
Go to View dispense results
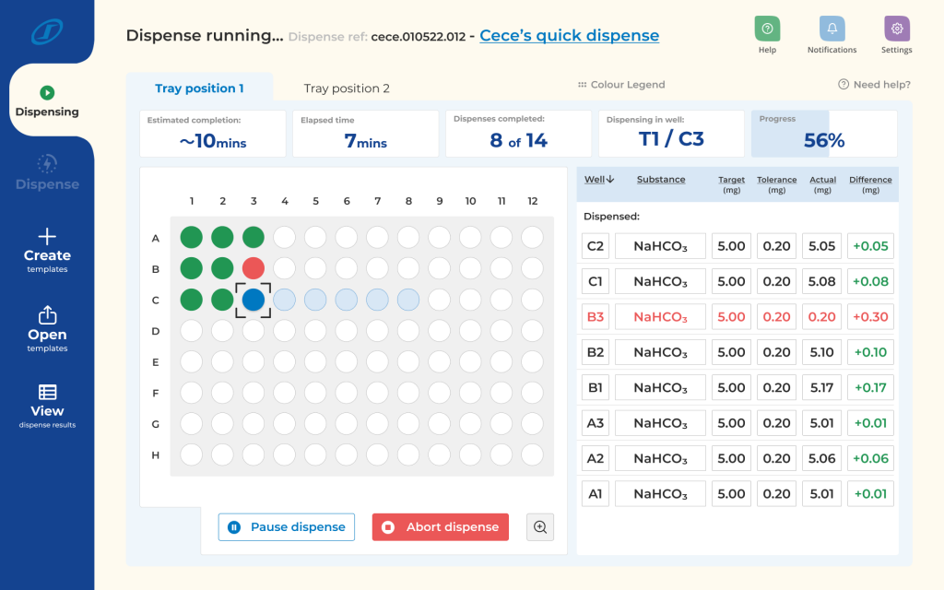(47, 406)
